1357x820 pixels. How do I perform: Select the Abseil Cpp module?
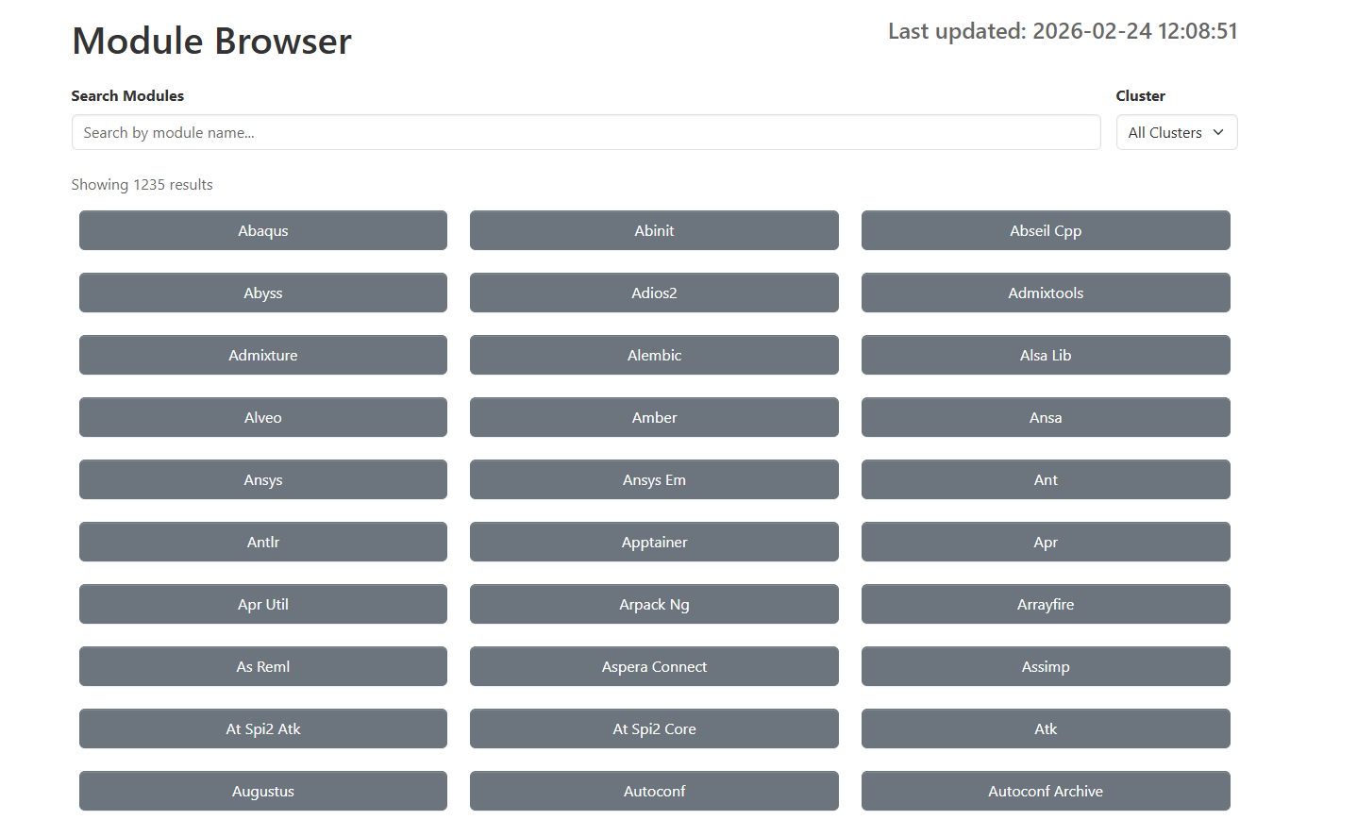[x=1046, y=230]
